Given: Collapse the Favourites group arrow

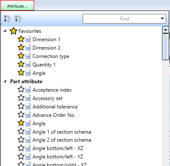Looking at the screenshot, I should tap(5, 31).
